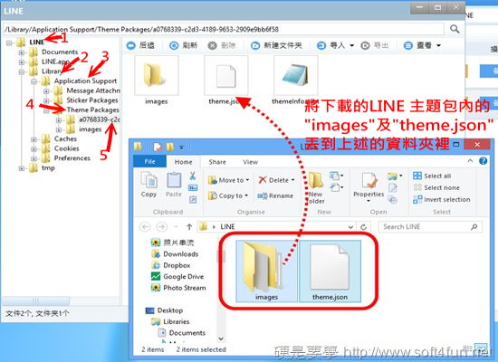Click the Export (導出) toolbar button
498x362 pixels.
[x=375, y=46]
